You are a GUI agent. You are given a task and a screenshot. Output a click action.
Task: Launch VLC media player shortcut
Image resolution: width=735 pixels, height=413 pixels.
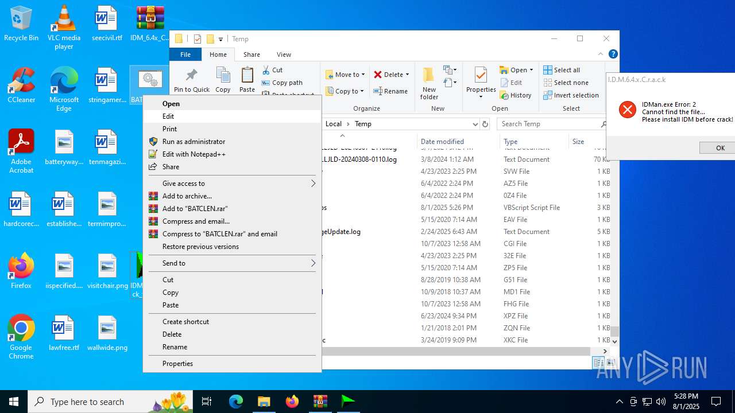coord(64,28)
